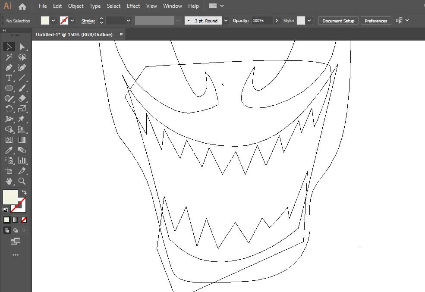Select the Zoom tool
The height and width of the screenshot is (292, 425).
click(22, 182)
